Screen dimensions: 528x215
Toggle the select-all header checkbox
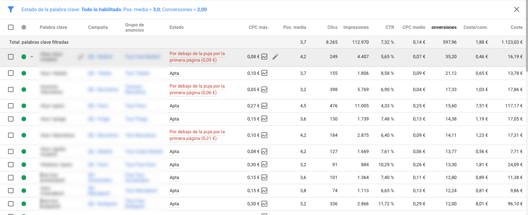pos(11,27)
